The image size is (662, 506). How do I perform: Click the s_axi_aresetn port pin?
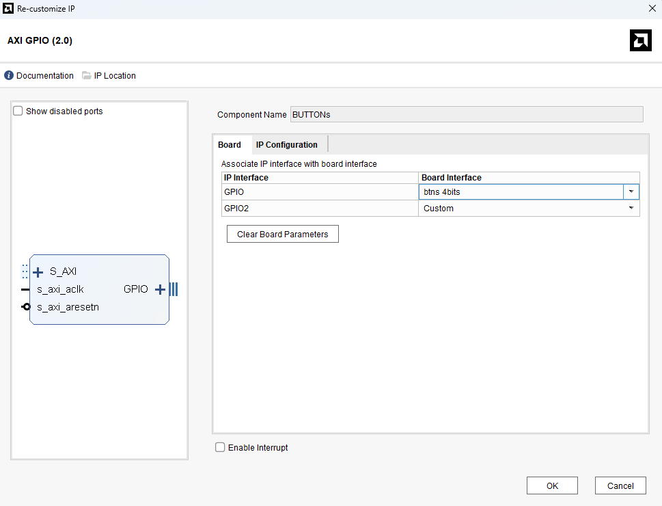[x=26, y=307]
